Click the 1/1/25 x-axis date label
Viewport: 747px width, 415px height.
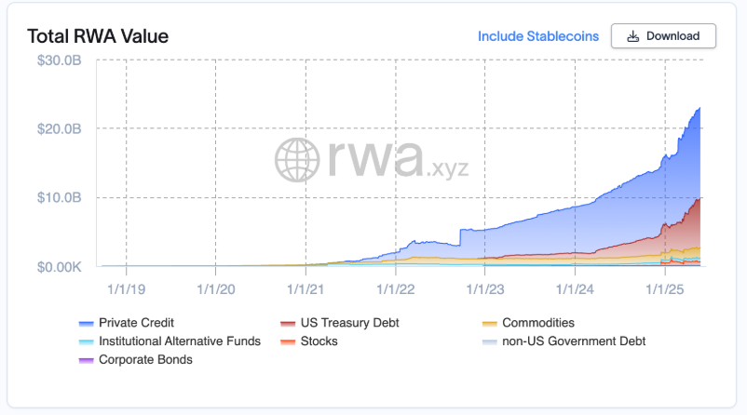tap(665, 290)
